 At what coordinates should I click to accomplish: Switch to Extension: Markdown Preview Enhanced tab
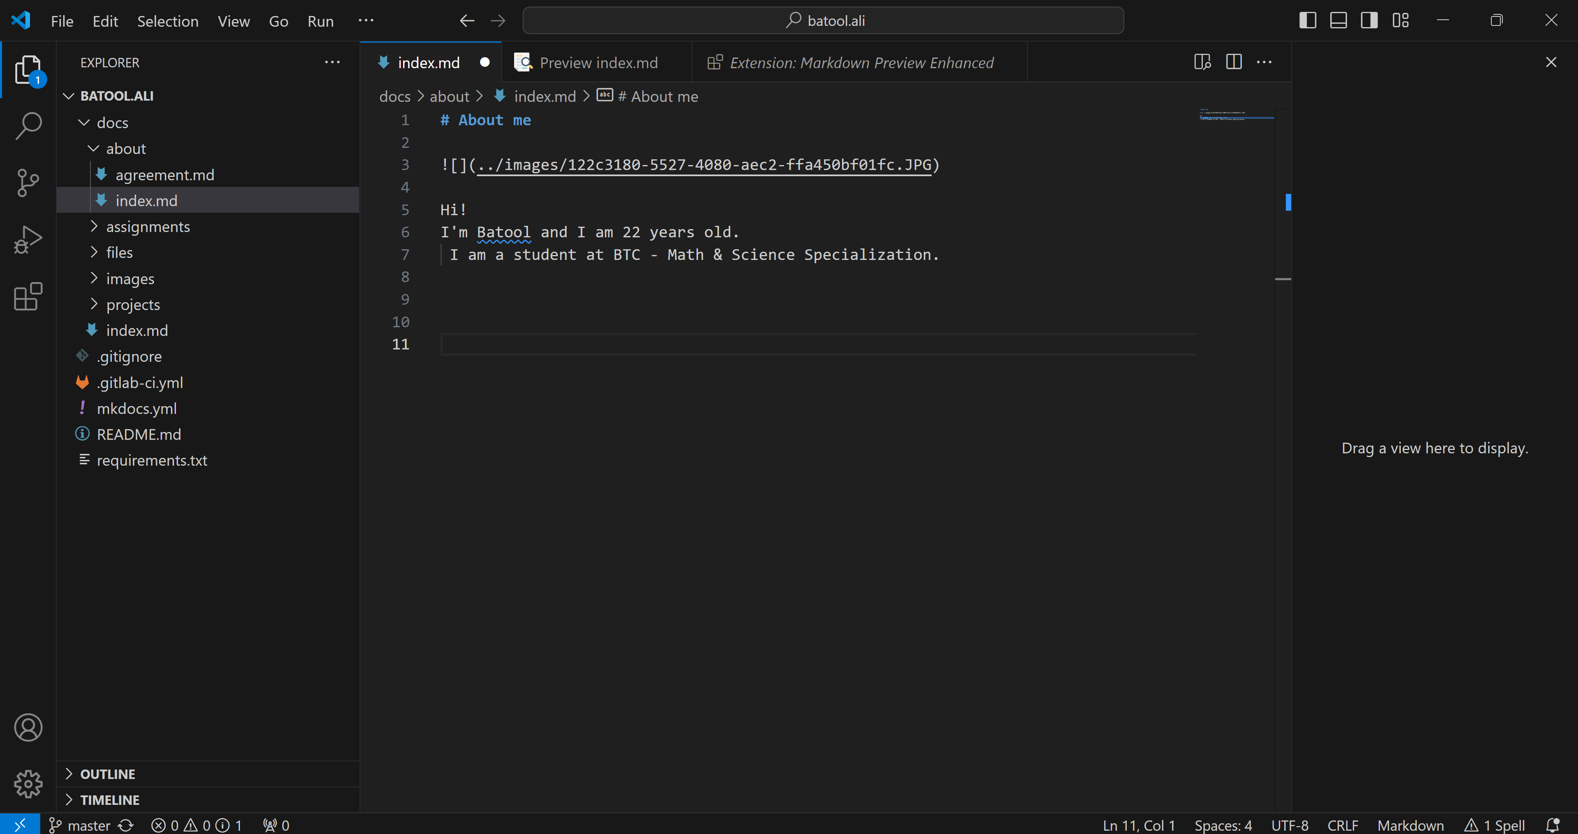tap(859, 62)
